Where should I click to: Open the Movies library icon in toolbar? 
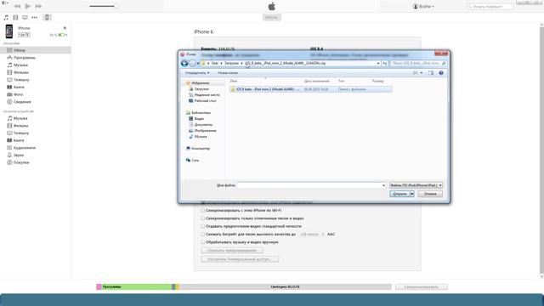(15, 17)
